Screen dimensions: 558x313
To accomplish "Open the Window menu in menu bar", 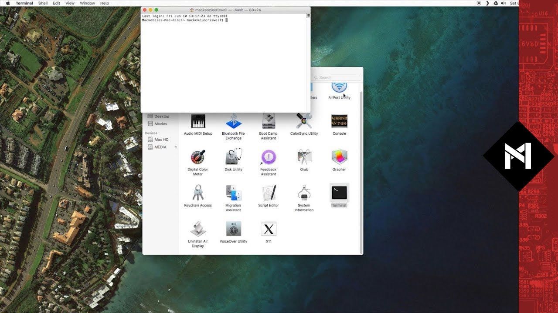I will (x=87, y=3).
